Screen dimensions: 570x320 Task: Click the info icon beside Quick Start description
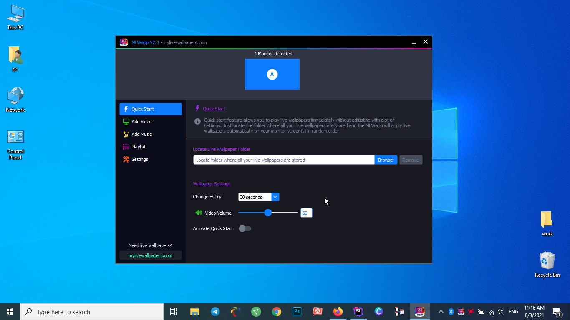(x=198, y=121)
